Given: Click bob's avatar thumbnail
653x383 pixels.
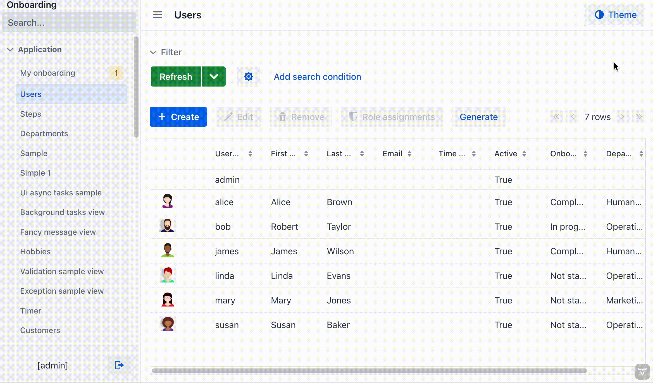Looking at the screenshot, I should (x=167, y=226).
